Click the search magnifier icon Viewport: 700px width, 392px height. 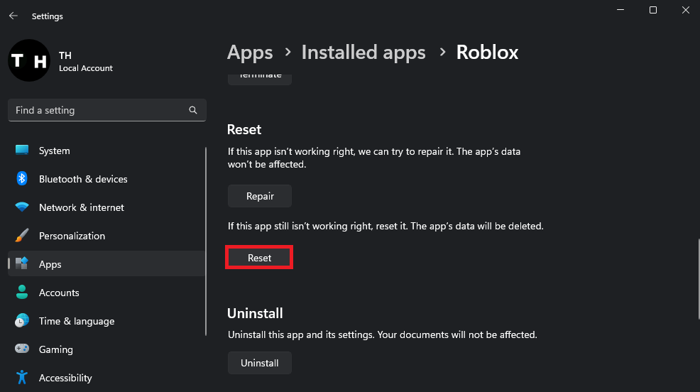pyautogui.click(x=193, y=110)
